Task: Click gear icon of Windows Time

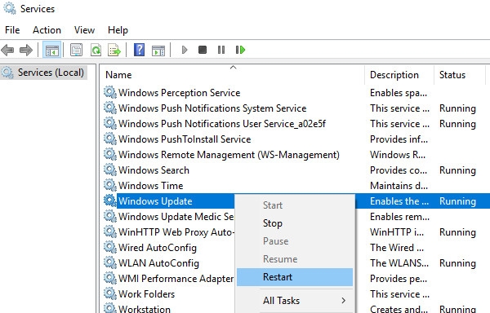Action: (110, 186)
